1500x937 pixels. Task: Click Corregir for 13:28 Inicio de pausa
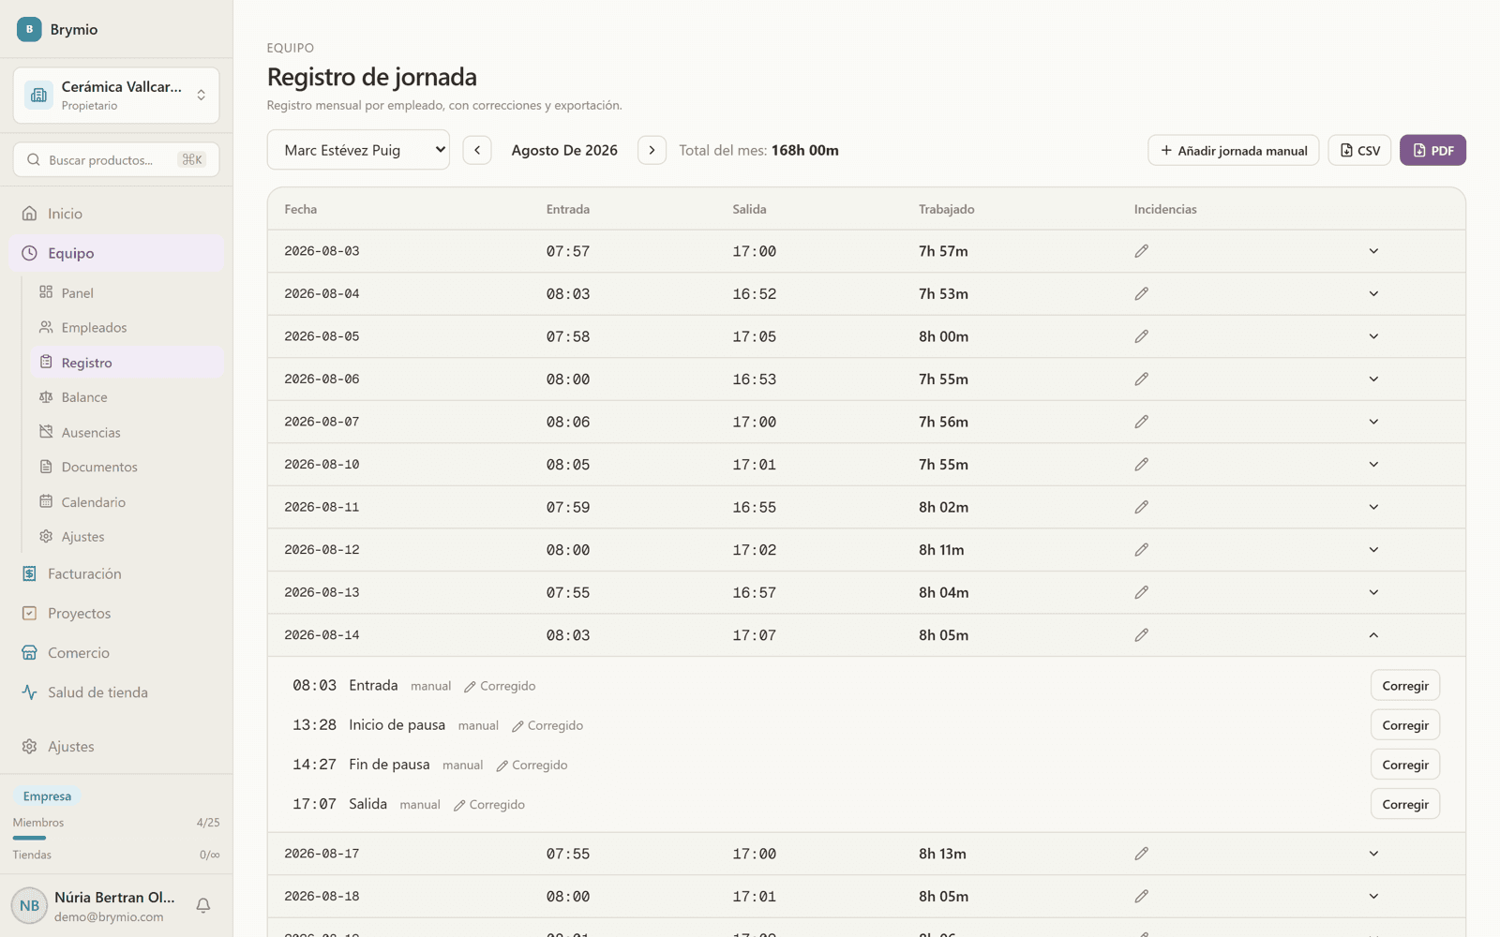tap(1405, 725)
